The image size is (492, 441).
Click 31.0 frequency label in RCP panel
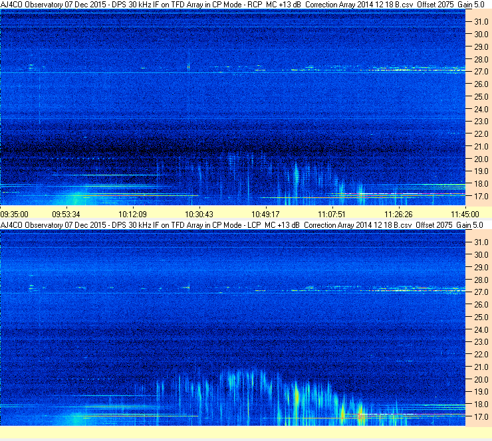[x=481, y=22]
